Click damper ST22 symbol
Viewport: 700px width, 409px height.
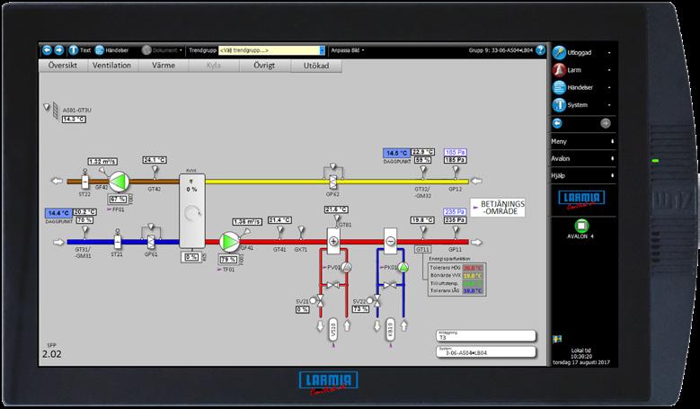(84, 181)
